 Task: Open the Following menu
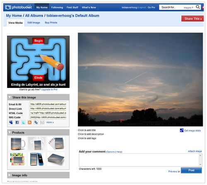pos(57,7)
